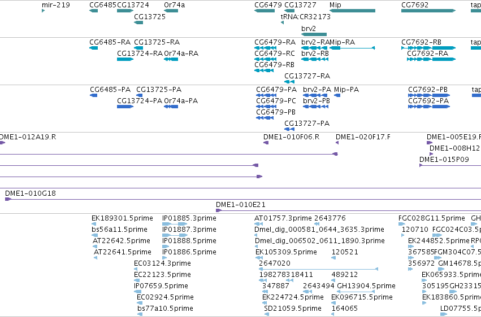The height and width of the screenshot is (317, 481).
Task: Select the CG13724 gene glyph
Action: coord(125,11)
